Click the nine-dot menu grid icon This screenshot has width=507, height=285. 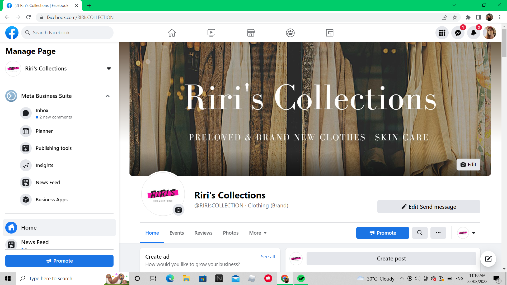tap(442, 33)
